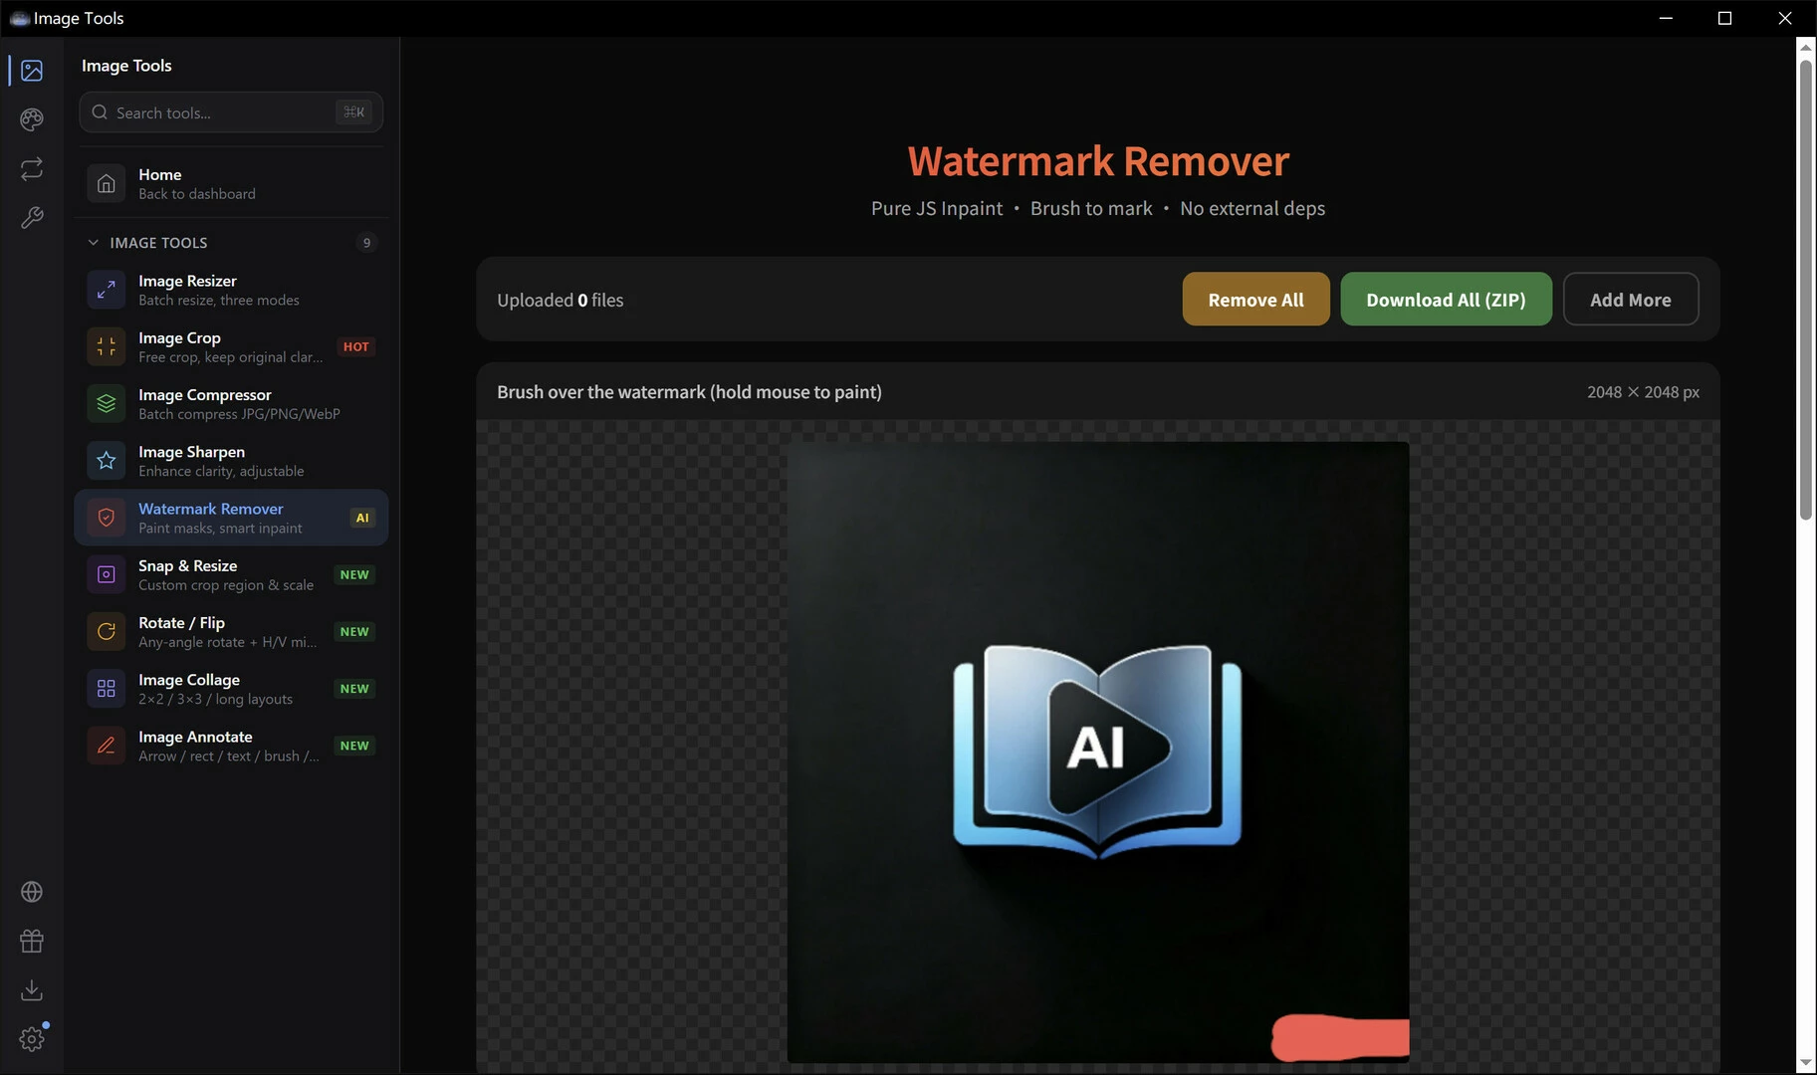Close the Image Tools window
This screenshot has width=1817, height=1075.
[x=1785, y=18]
